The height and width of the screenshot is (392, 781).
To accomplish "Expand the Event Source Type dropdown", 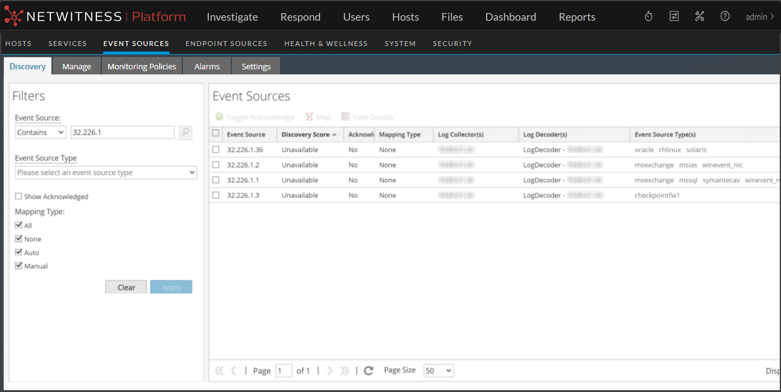I will tap(106, 173).
